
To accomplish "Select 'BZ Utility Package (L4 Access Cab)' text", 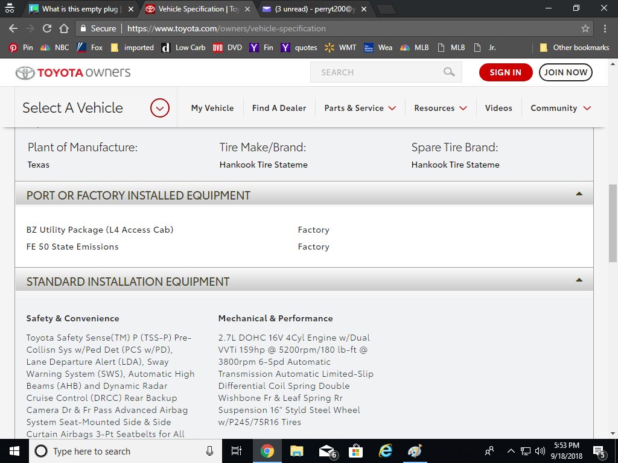I will click(100, 230).
